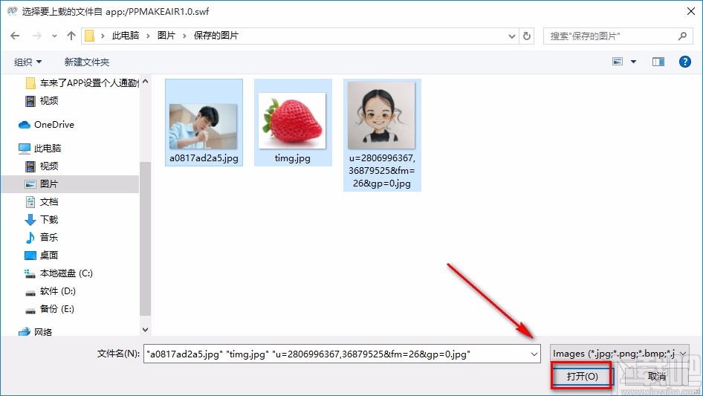The width and height of the screenshot is (703, 396).
Task: Click the sidebar scroll up arrow
Action: coord(145,82)
